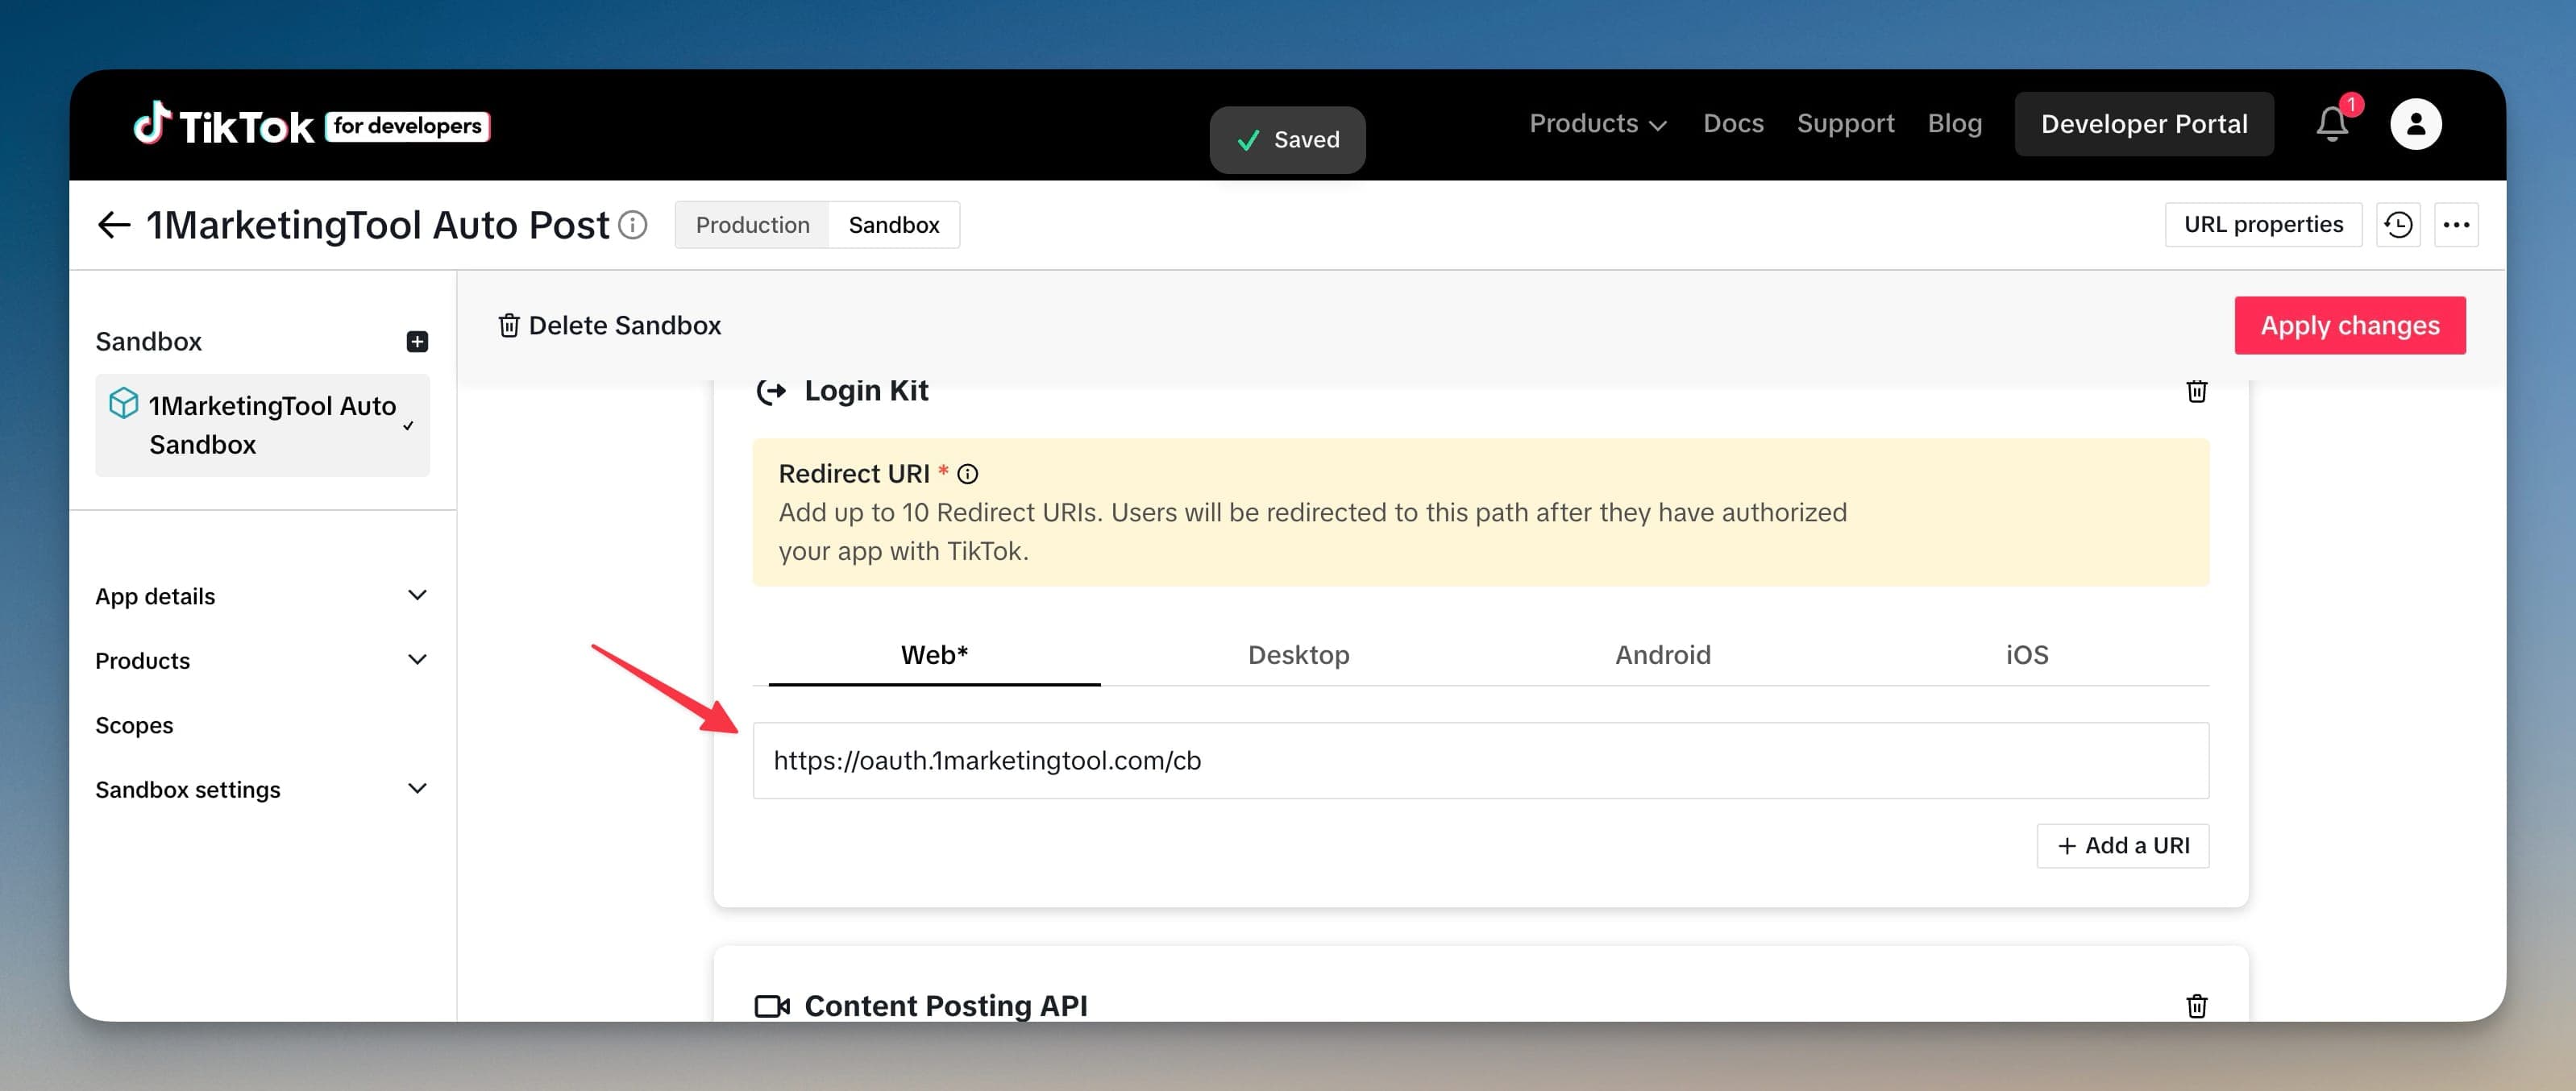Click the Login Kit icon
Viewport: 2576px width, 1091px height.
coord(770,391)
